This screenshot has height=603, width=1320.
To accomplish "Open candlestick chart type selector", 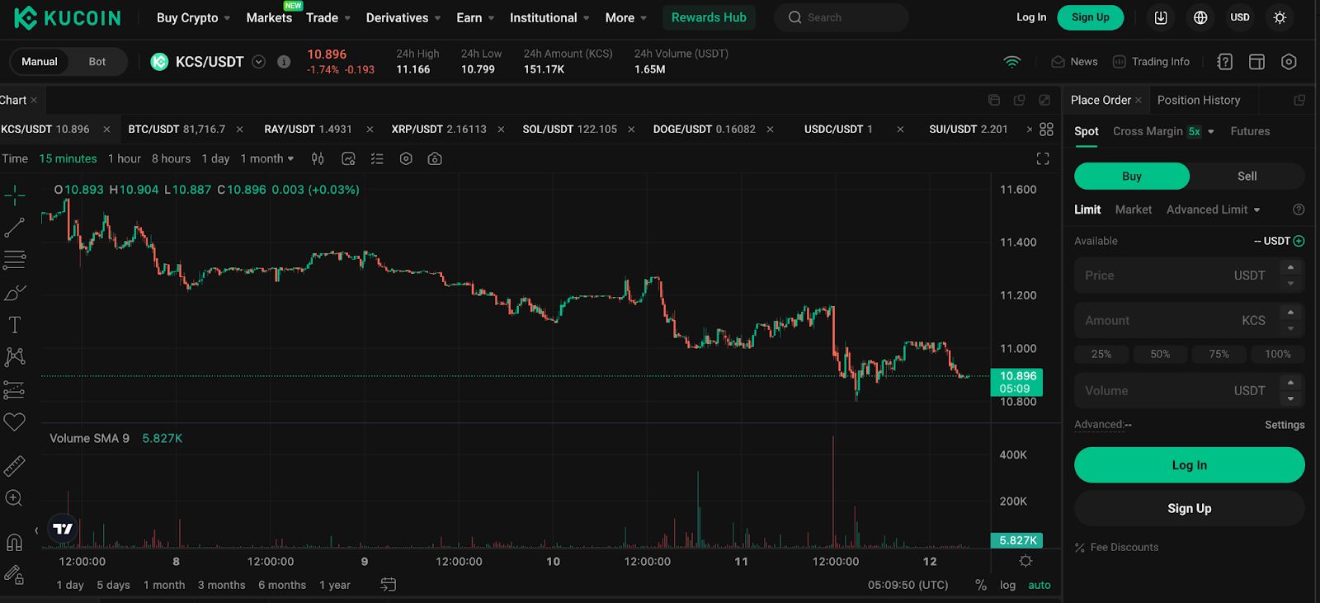I will point(318,158).
